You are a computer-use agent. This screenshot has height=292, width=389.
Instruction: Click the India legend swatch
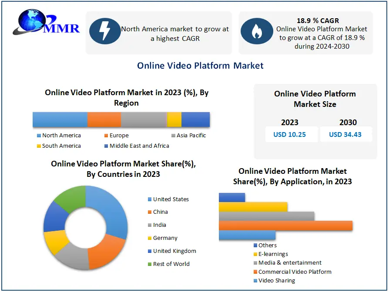150,225
